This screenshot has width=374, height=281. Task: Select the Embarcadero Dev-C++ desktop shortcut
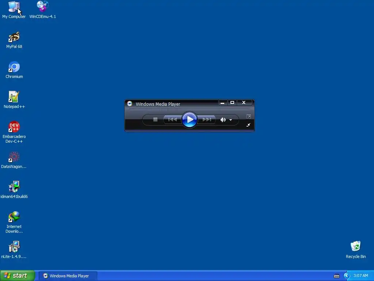click(x=14, y=132)
